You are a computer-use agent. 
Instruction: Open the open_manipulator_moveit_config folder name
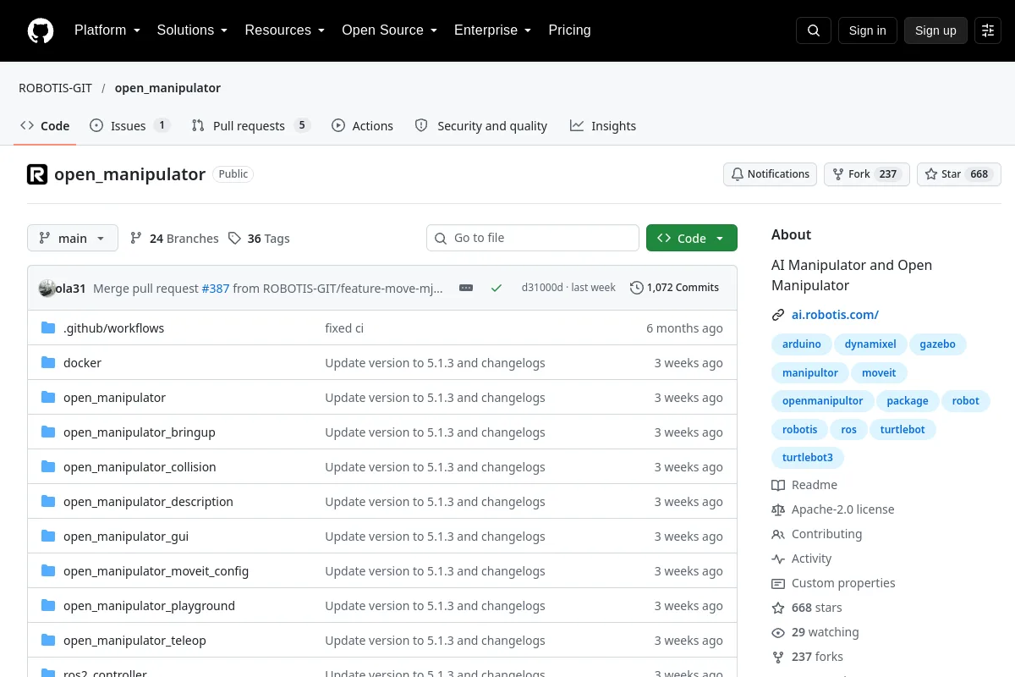[x=156, y=571]
